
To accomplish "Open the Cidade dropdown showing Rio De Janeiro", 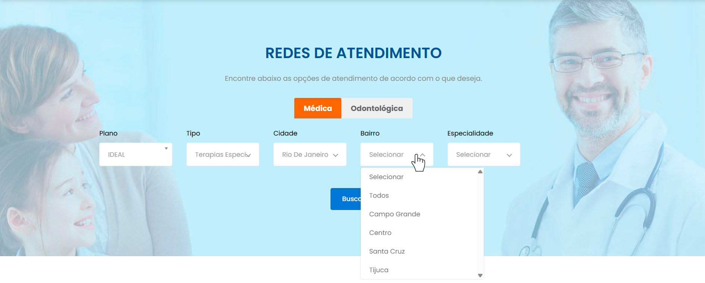I will tap(310, 154).
